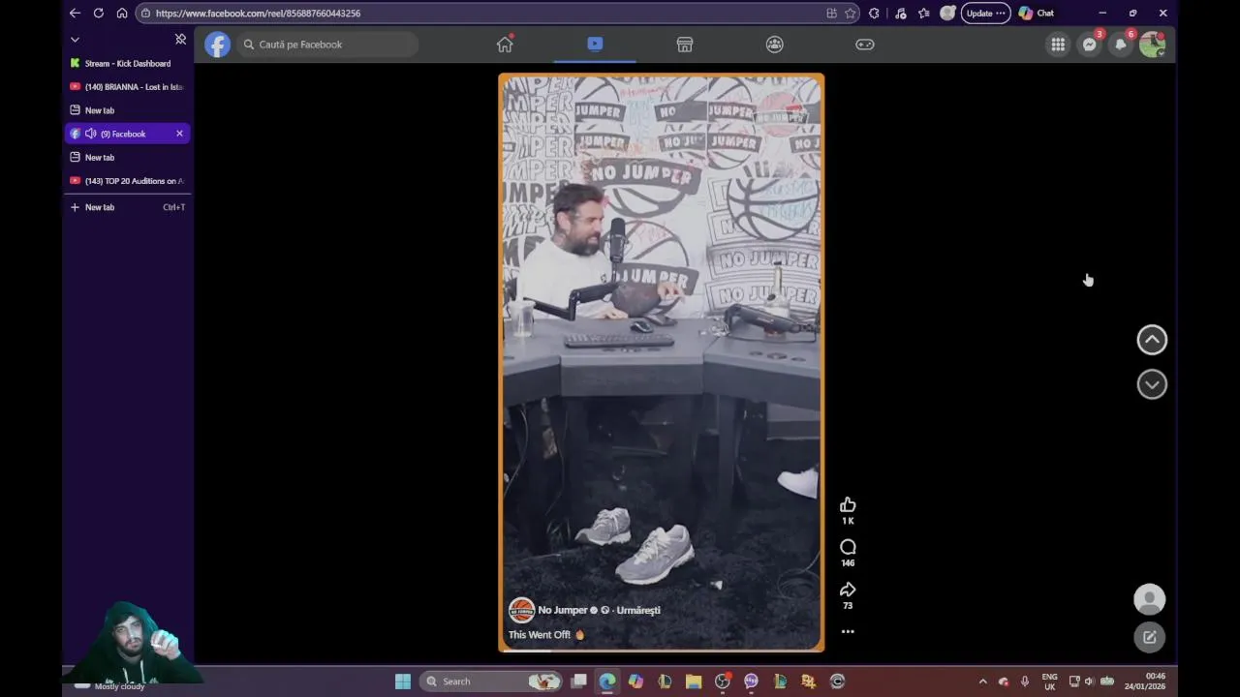The height and width of the screenshot is (697, 1240).
Task: Open Microsoft Edge from taskbar
Action: coord(607,682)
